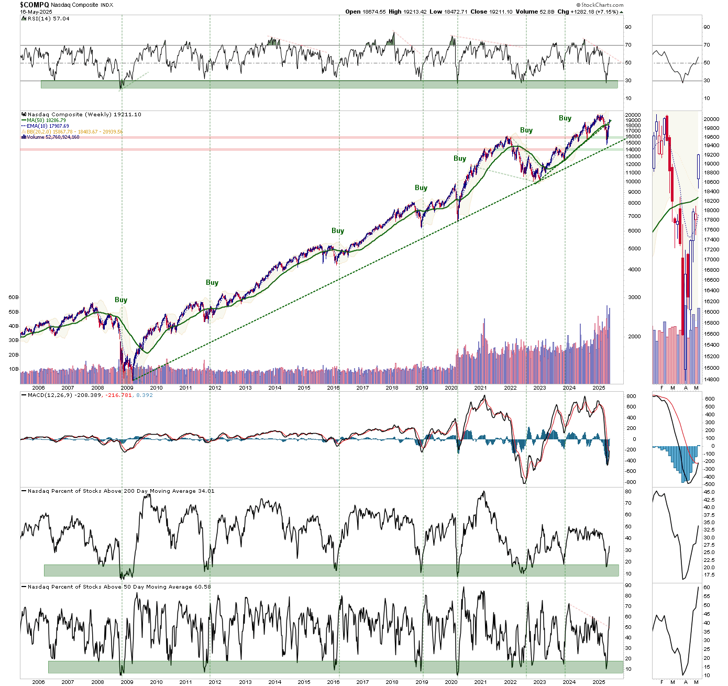The height and width of the screenshot is (686, 728).
Task: Click the '14800' label on the mini price chart
Action: tap(712, 379)
